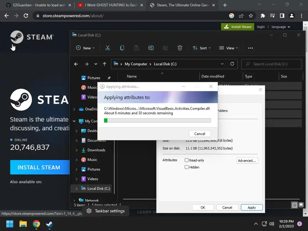
Task: Switch to the GHOST HUNTING YouTube tab
Action: (111, 5)
